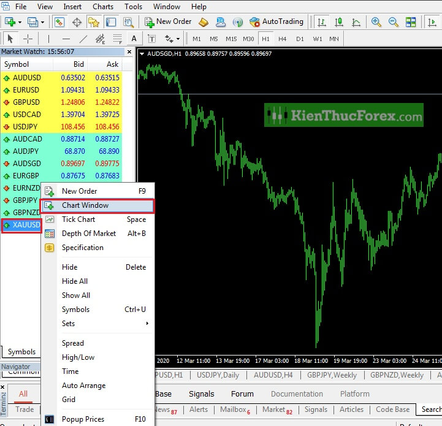The image size is (442, 426).
Task: Switch timeframe to MN
Action: [334, 39]
